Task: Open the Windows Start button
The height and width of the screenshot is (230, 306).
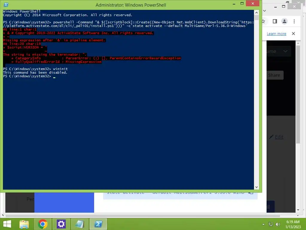Action: click(7, 224)
